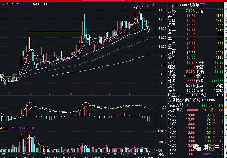This screenshot has width=227, height=158.
Task: Click 卖四 volume 1715
Action: tap(219, 20)
